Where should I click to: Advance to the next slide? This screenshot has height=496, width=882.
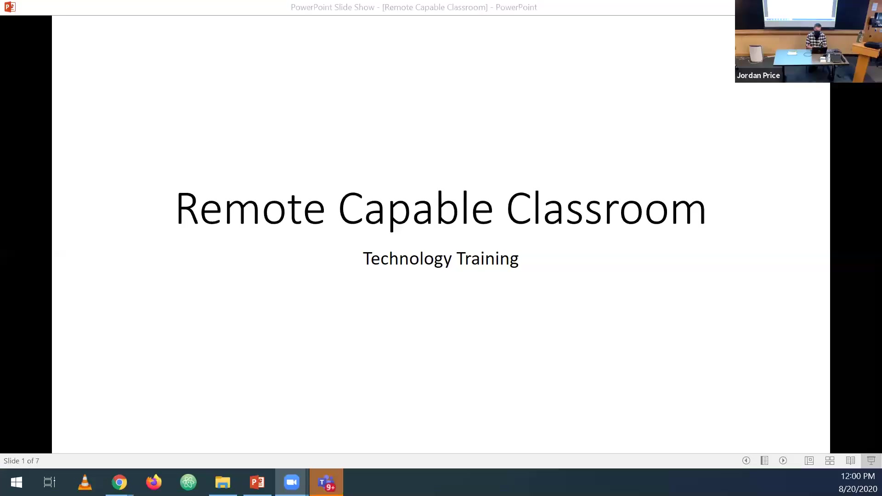tap(783, 461)
